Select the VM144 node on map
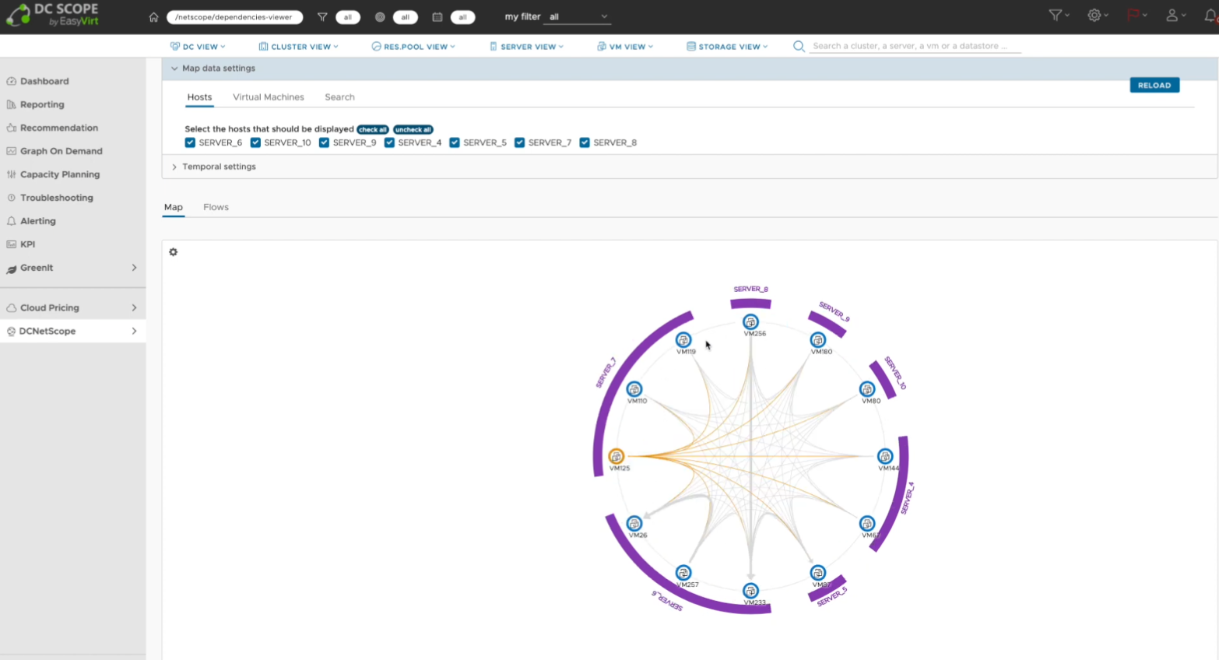 [x=885, y=456]
